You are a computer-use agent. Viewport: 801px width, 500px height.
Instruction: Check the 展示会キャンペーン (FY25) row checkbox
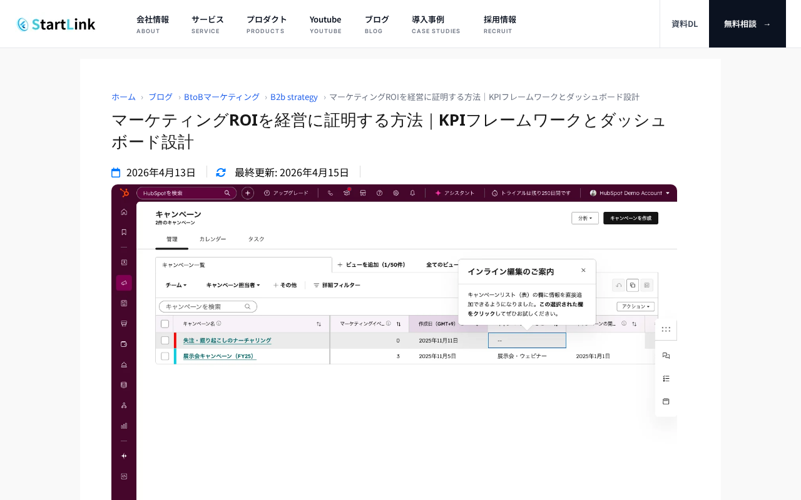tap(165, 356)
